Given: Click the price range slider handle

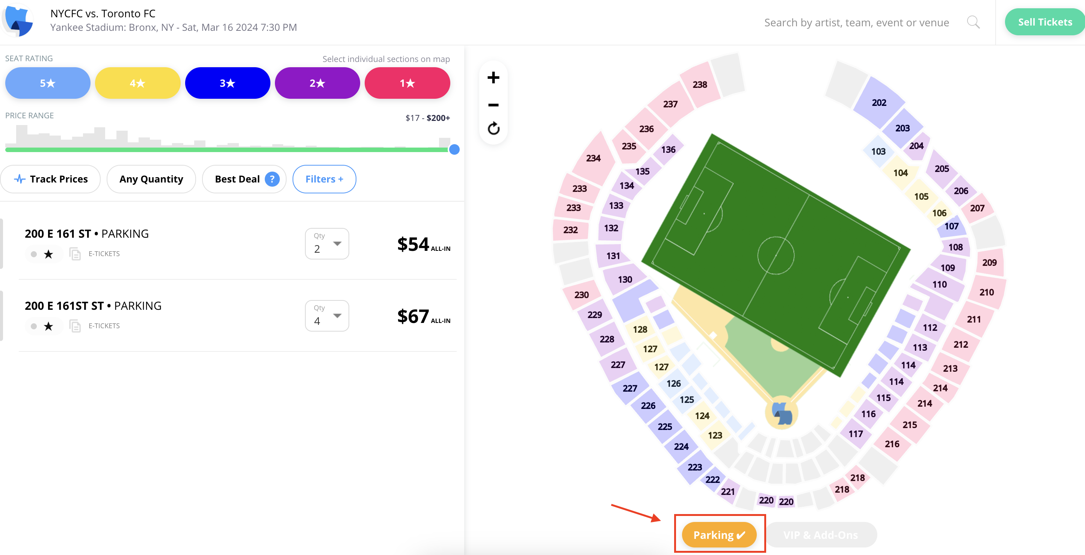Looking at the screenshot, I should 454,149.
